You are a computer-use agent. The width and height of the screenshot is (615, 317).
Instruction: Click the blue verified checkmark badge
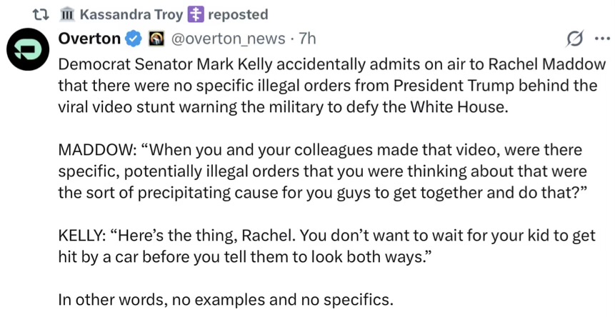point(133,37)
